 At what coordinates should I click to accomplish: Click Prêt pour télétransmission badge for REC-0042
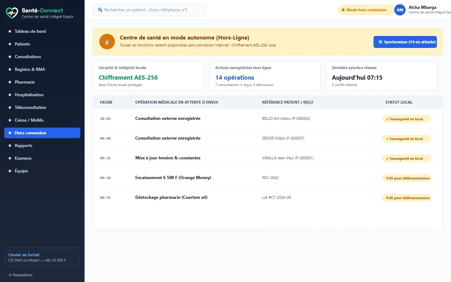tap(407, 178)
